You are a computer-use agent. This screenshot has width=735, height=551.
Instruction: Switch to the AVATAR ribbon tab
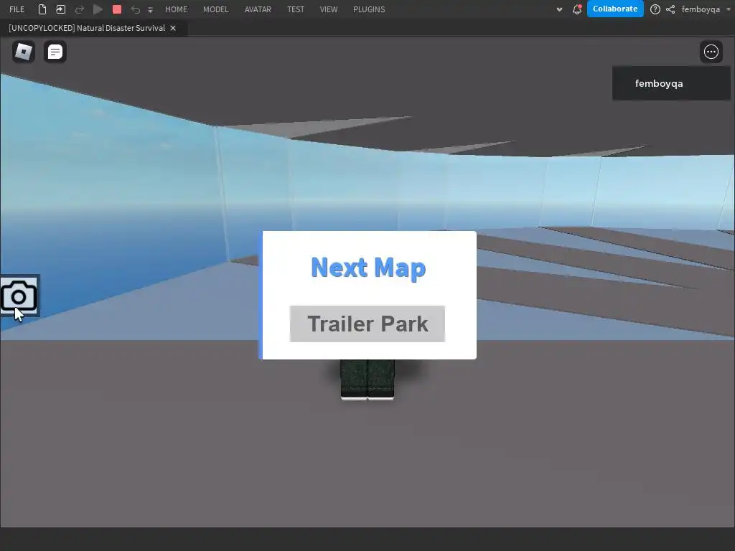coord(258,9)
